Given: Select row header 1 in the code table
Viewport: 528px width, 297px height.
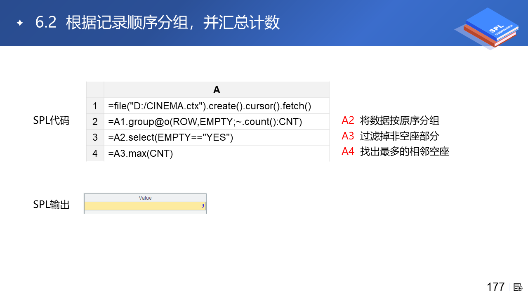Looking at the screenshot, I should (95, 106).
